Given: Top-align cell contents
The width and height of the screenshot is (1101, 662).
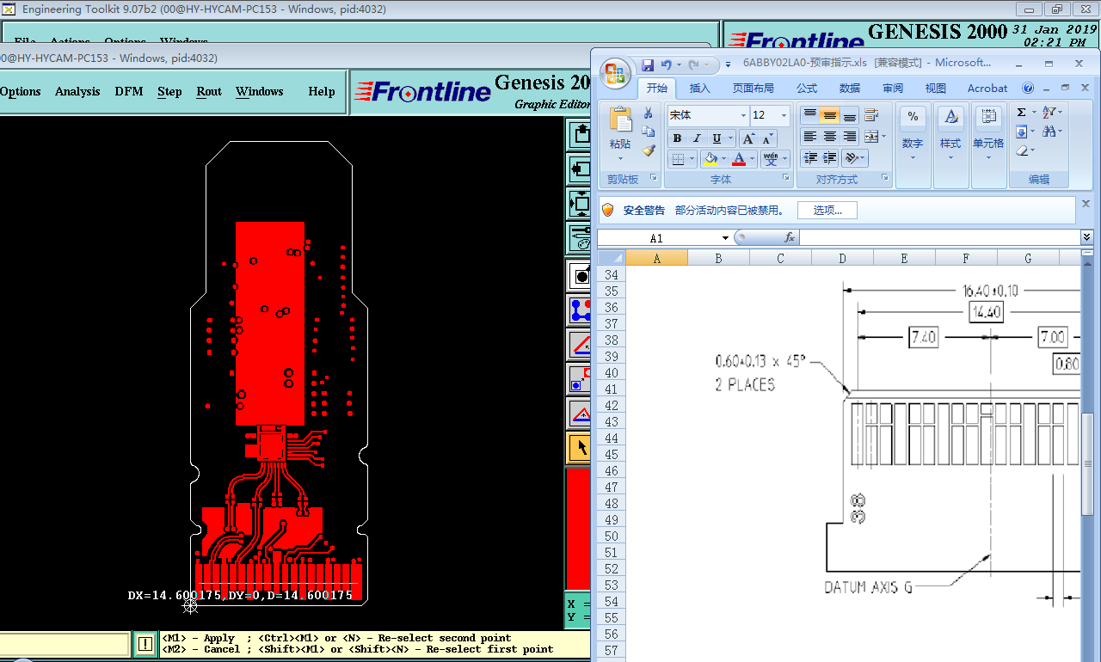Looking at the screenshot, I should (x=809, y=115).
